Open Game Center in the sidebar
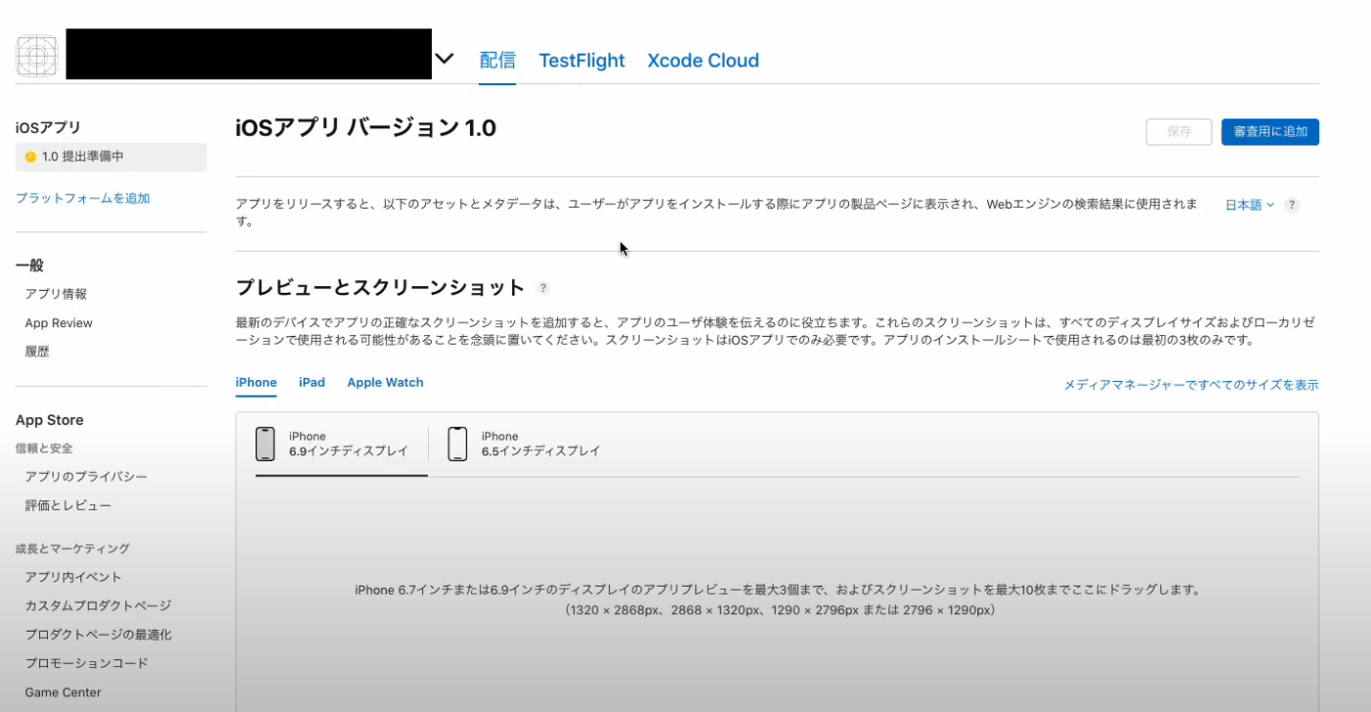 click(63, 692)
